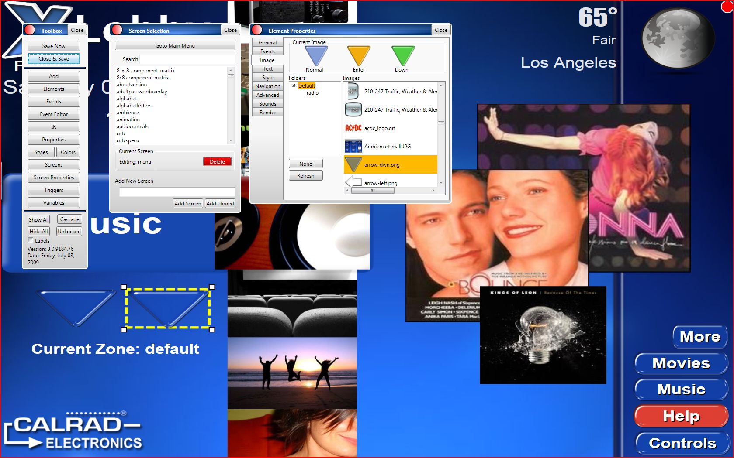Click Cascade button
This screenshot has height=458, width=734.
coord(70,219)
